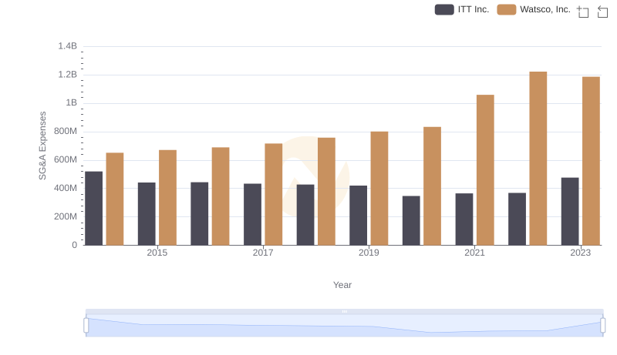Click the right handle of the range slider
The height and width of the screenshot is (355, 617).
tap(602, 325)
